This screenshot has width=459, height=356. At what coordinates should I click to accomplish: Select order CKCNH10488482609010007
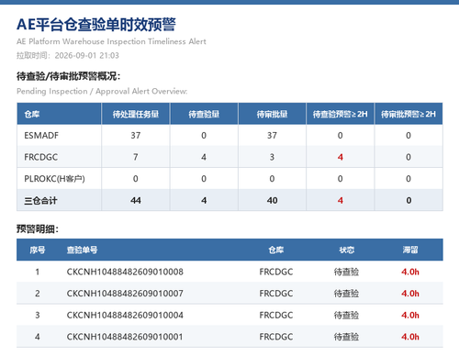pos(125,294)
